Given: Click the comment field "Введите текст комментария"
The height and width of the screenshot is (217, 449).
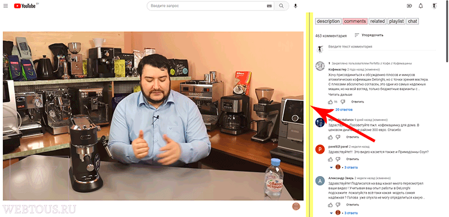Looking at the screenshot, I should (382, 47).
